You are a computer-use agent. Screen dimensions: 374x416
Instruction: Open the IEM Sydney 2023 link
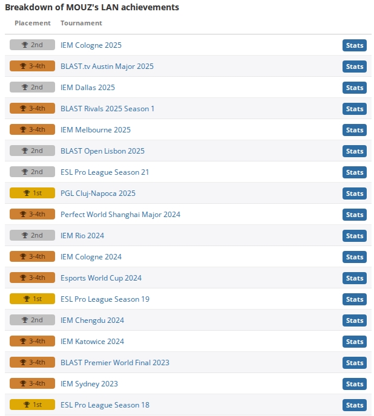point(89,384)
